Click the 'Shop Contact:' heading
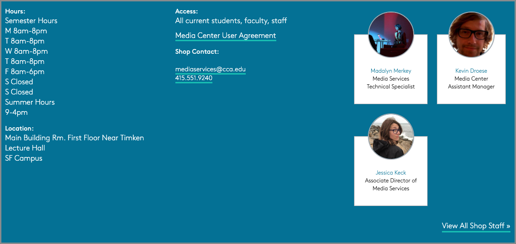The height and width of the screenshot is (244, 516). pos(197,52)
